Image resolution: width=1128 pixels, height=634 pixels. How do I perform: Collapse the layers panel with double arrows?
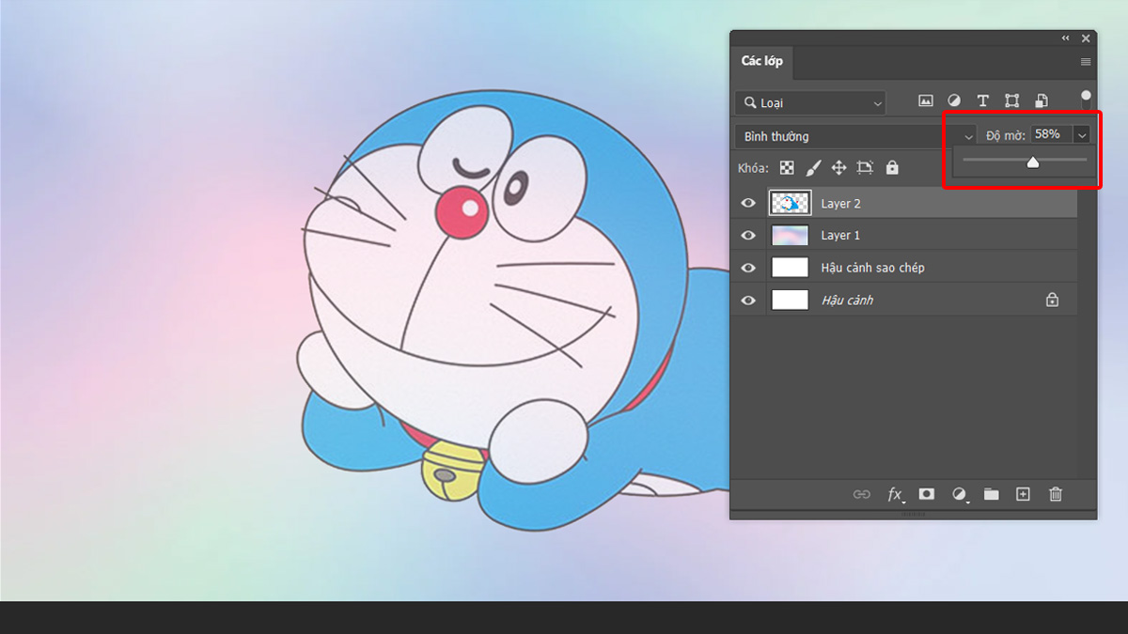1065,39
